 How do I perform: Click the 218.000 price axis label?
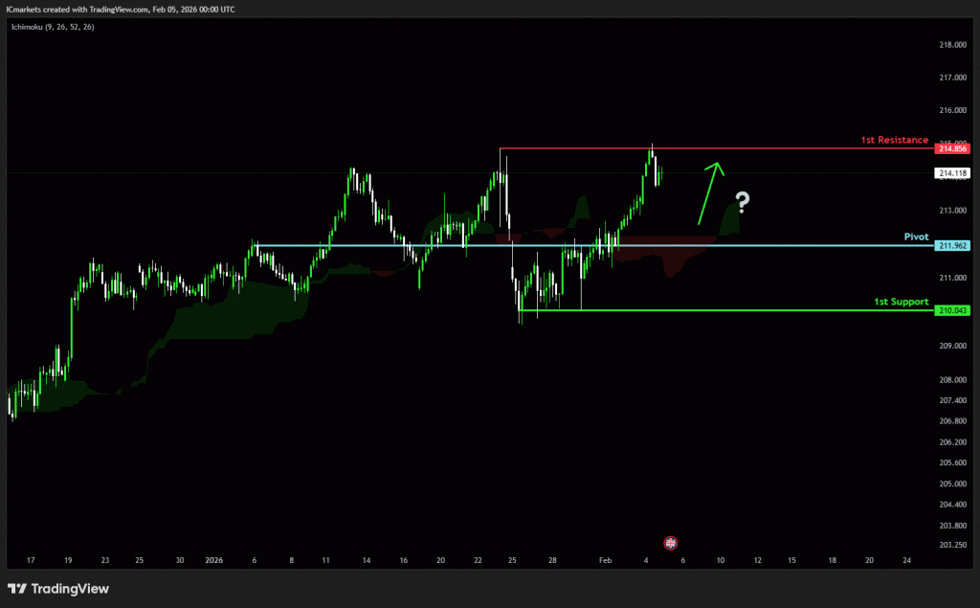(x=952, y=45)
